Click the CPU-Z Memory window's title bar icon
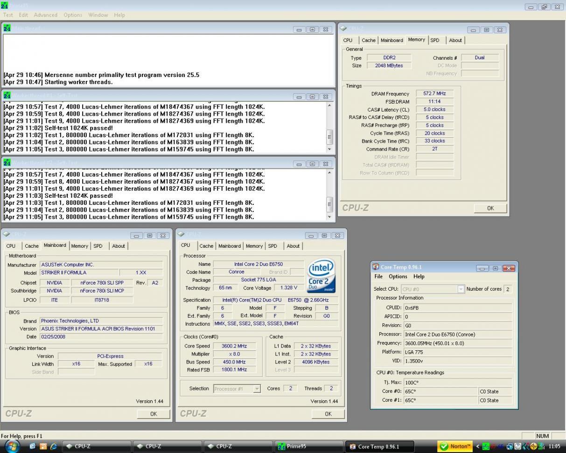Screen dimensions: 566x453 pyautogui.click(x=344, y=28)
